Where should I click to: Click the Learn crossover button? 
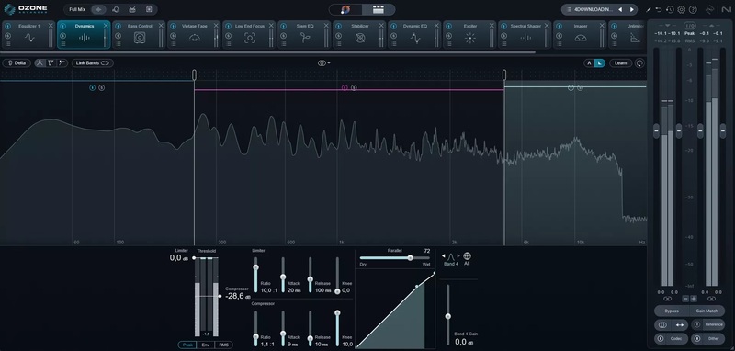620,62
